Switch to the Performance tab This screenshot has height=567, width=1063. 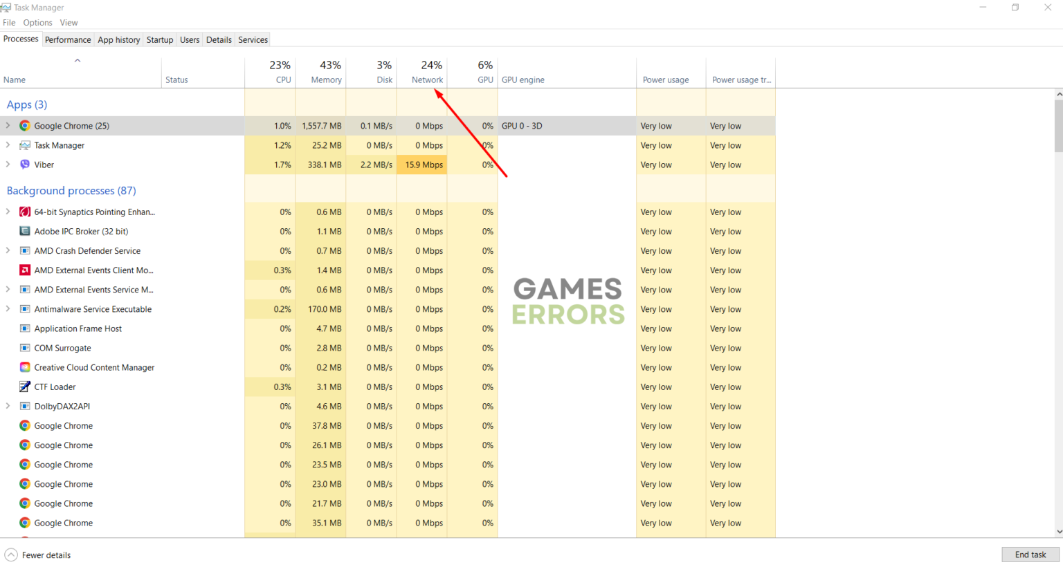tap(68, 39)
